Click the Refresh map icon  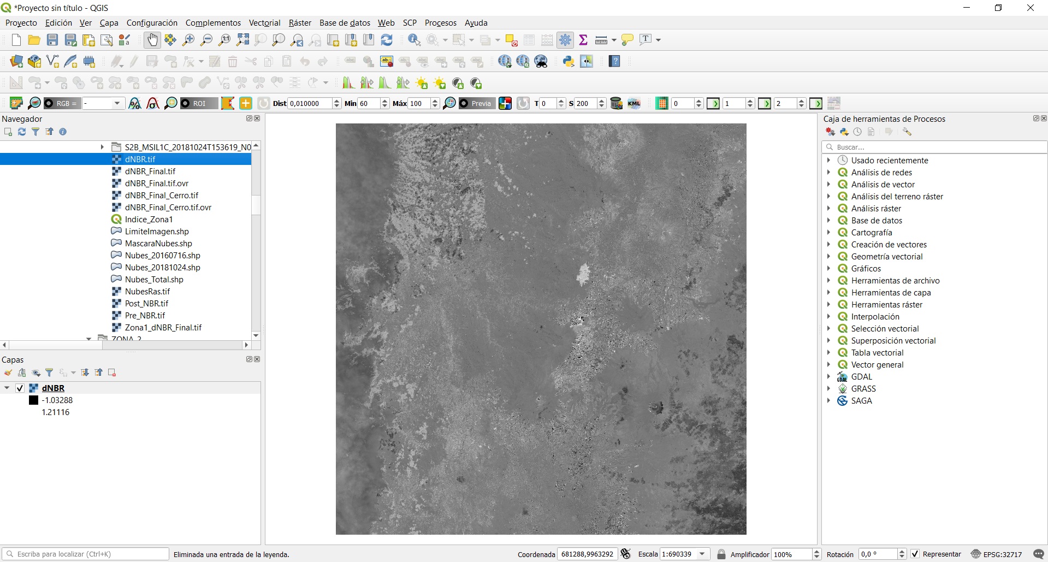pos(387,40)
